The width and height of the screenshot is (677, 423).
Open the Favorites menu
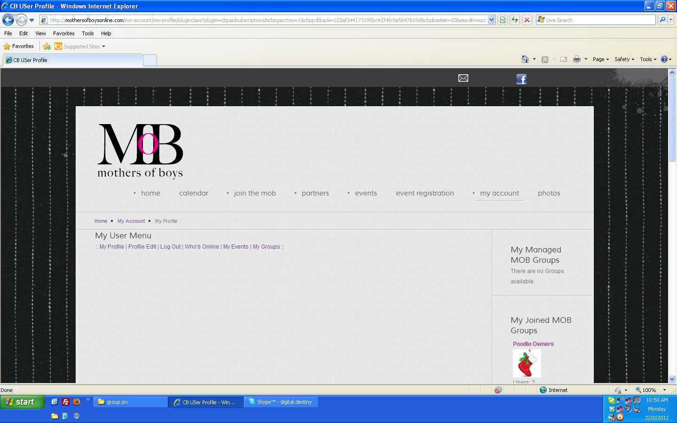pyautogui.click(x=64, y=33)
